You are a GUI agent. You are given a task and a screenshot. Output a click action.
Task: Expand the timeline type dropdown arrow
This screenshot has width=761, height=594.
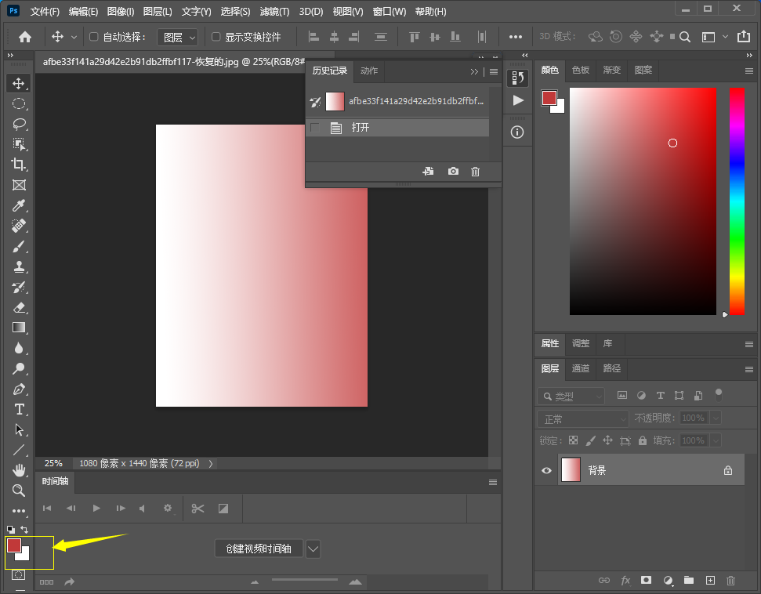313,549
